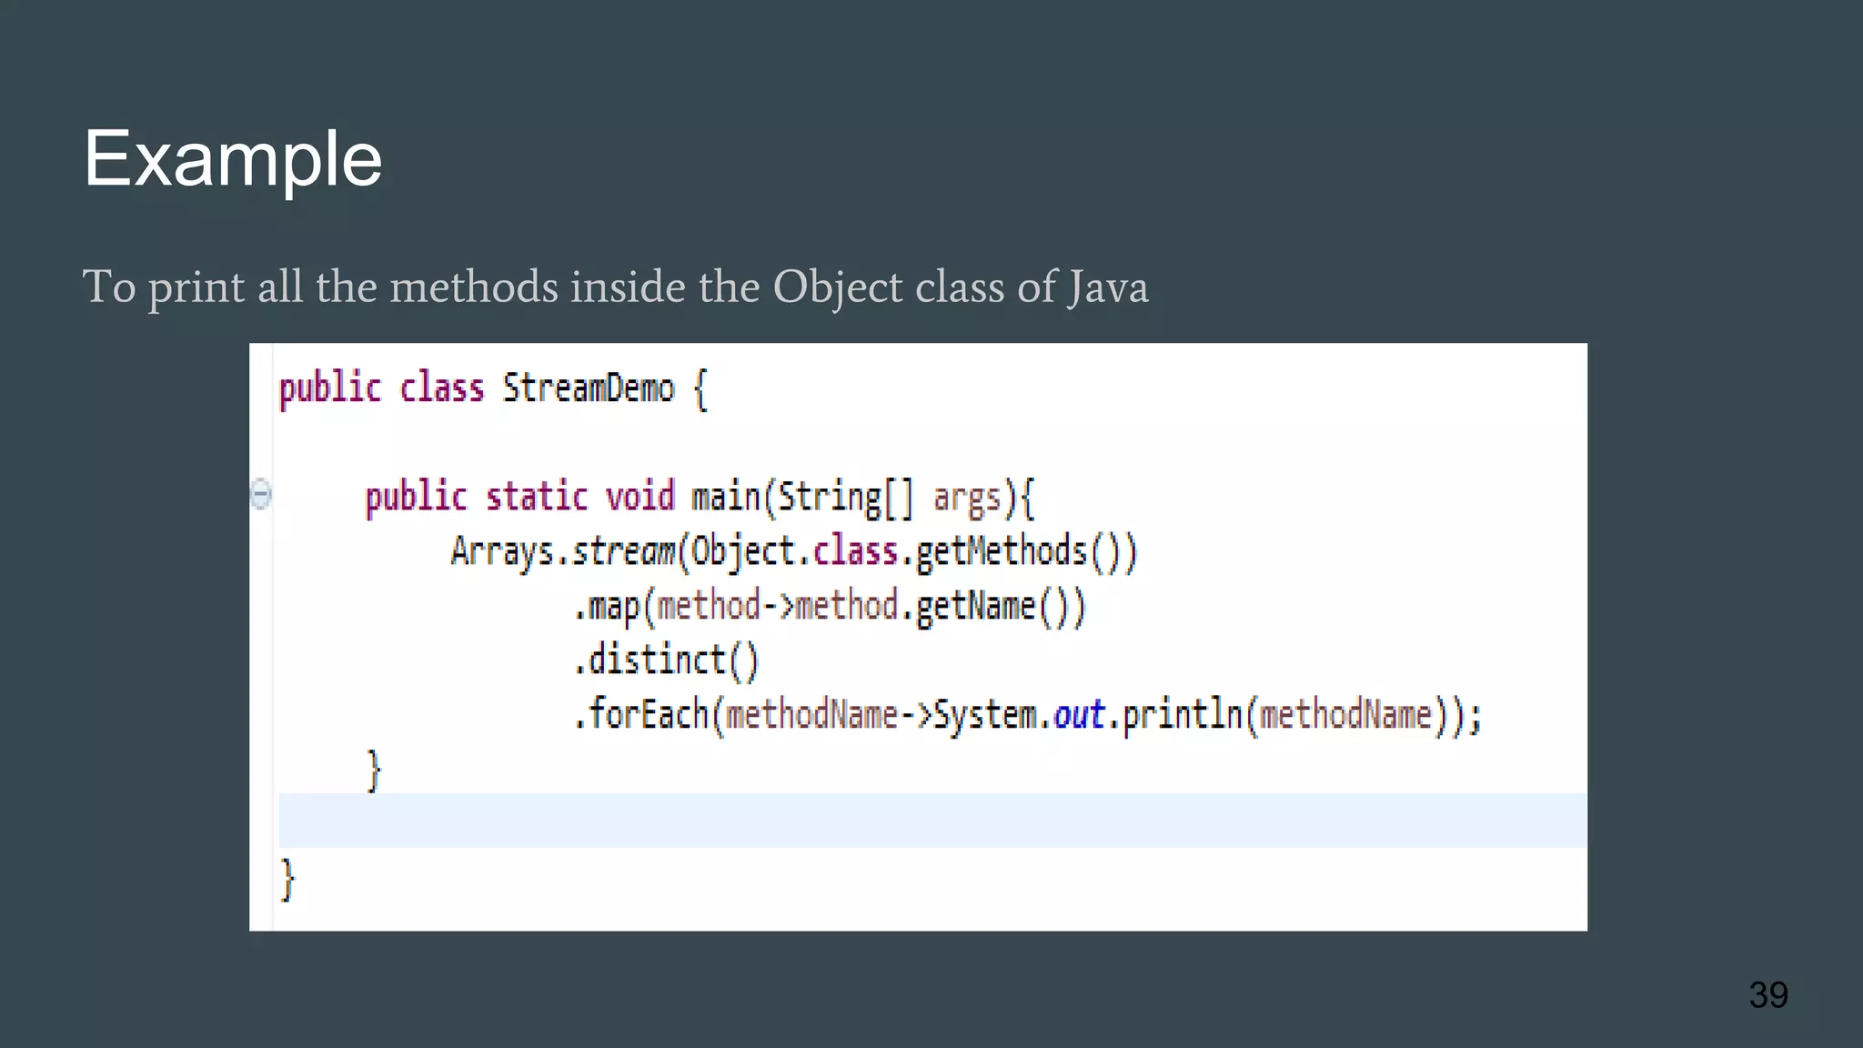Click the 'args' parameter name
The height and width of the screenshot is (1048, 1863).
(x=966, y=499)
